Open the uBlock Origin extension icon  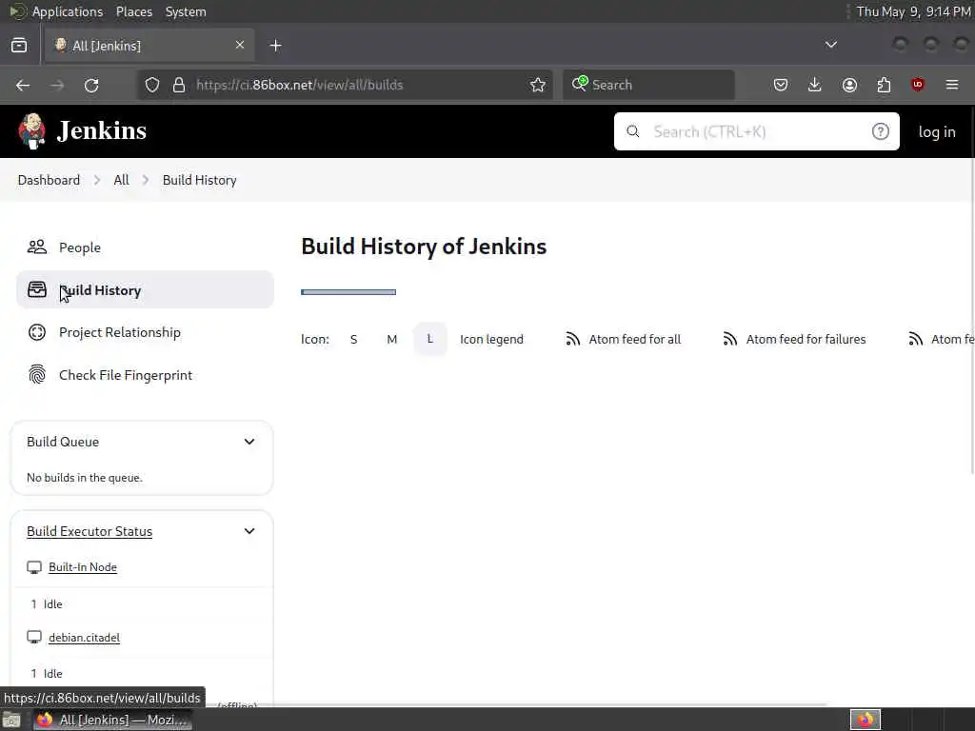918,85
